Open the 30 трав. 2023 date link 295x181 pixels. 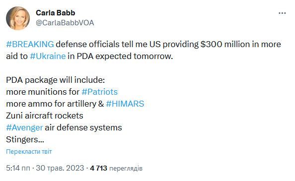pos(60,168)
